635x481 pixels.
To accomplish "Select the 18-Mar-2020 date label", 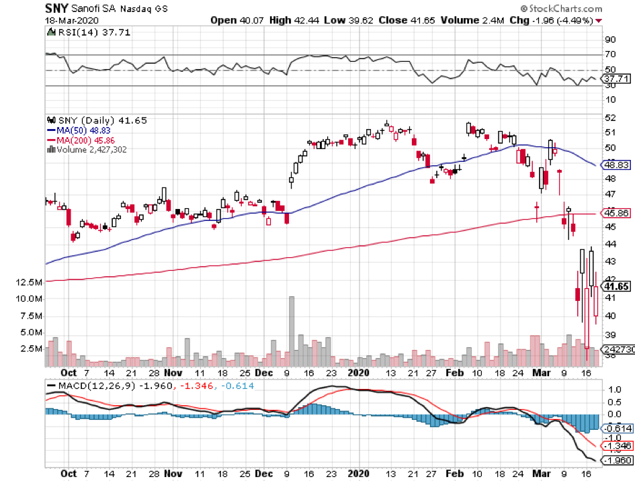I will pos(72,21).
